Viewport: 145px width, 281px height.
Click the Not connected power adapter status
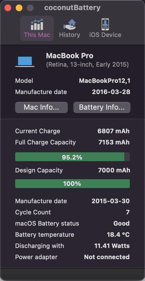[107, 257]
